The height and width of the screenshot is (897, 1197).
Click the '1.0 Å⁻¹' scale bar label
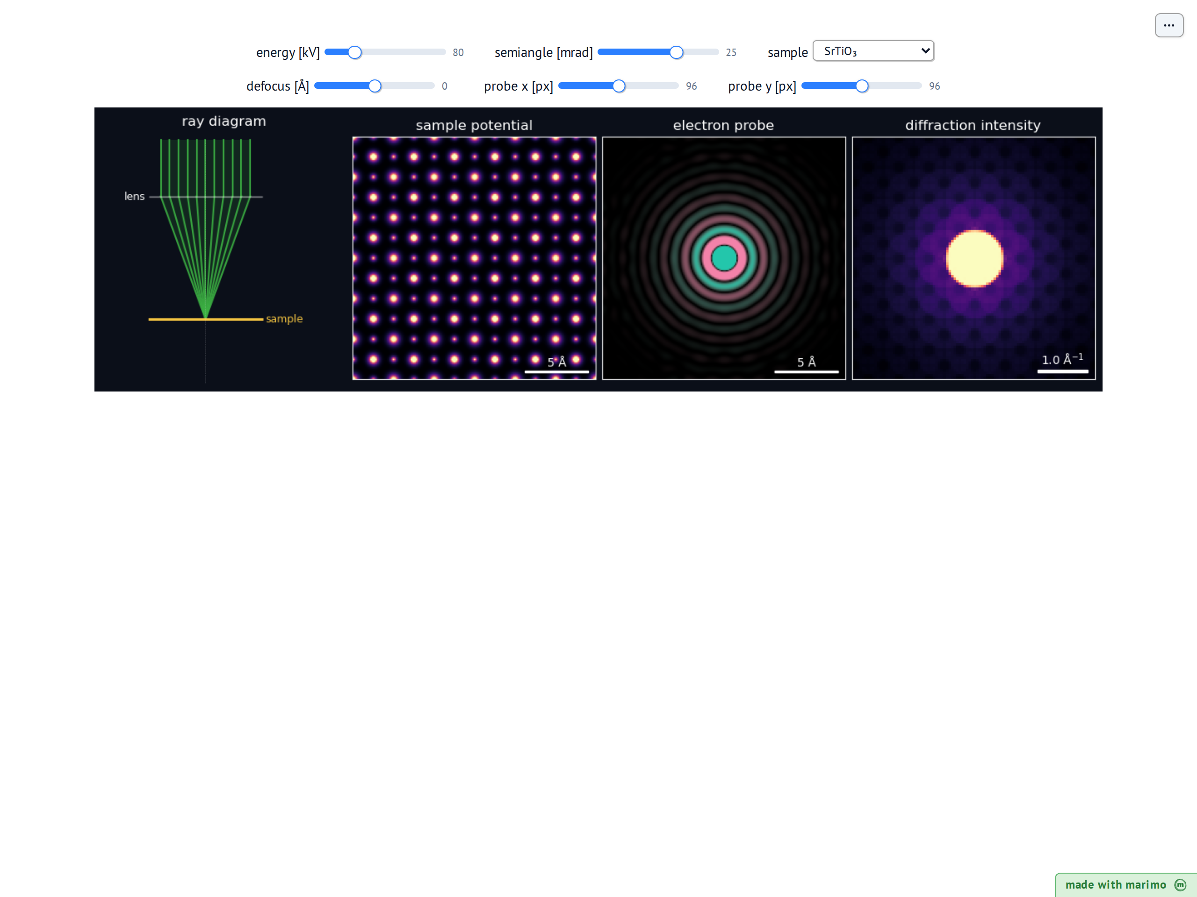(1062, 359)
